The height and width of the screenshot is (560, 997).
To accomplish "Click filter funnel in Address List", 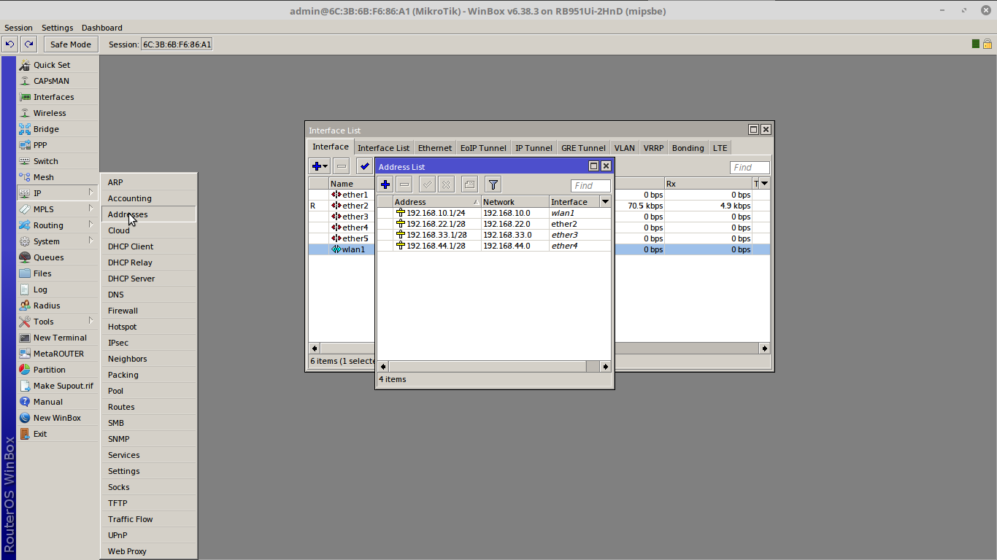I will click(x=493, y=184).
